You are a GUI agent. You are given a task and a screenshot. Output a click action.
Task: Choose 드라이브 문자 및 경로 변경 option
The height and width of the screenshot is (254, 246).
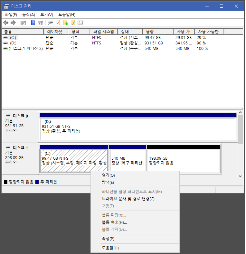click(x=129, y=199)
